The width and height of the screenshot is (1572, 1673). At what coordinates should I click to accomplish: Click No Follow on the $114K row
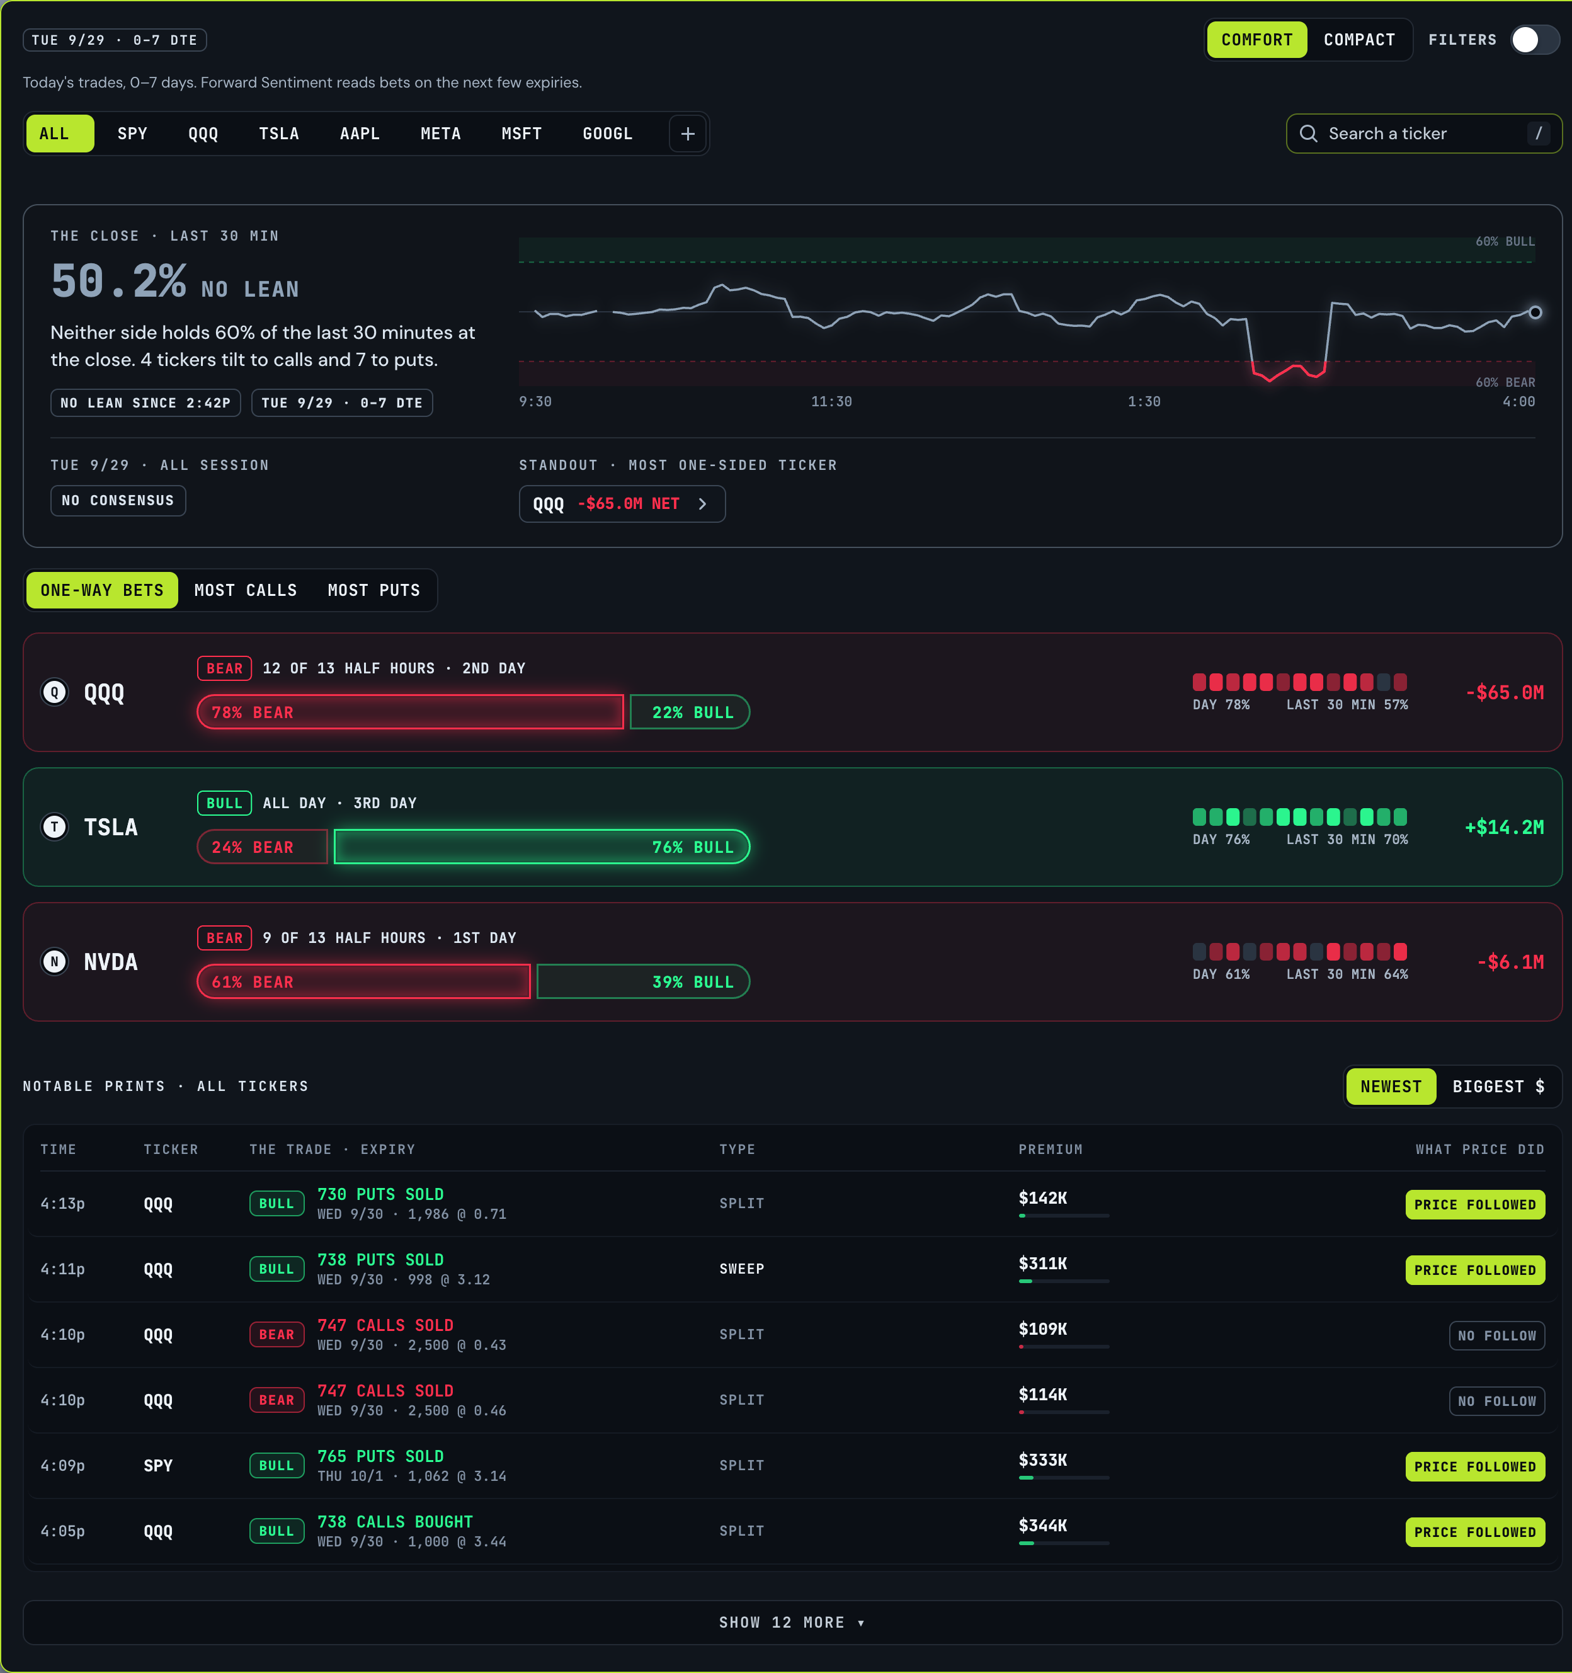pyautogui.click(x=1496, y=1401)
